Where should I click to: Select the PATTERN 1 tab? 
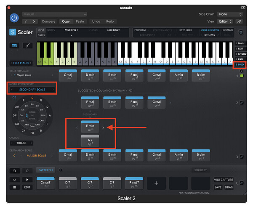45,170
